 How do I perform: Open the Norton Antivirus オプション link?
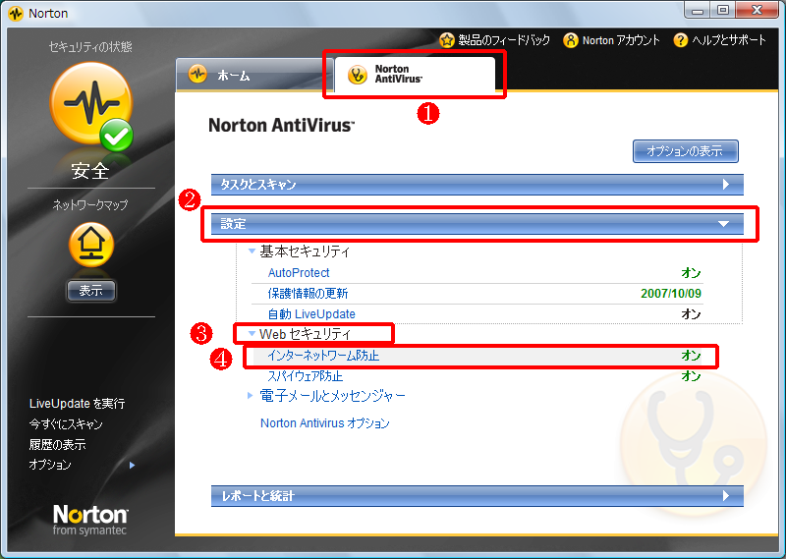point(324,423)
